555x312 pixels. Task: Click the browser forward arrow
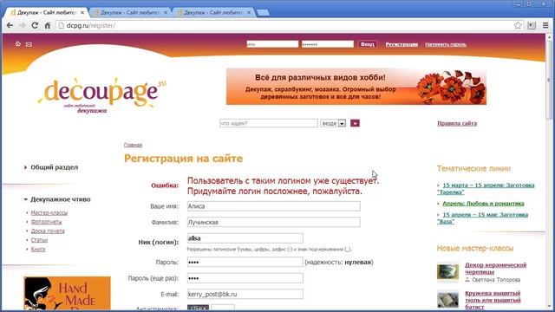tap(22, 25)
